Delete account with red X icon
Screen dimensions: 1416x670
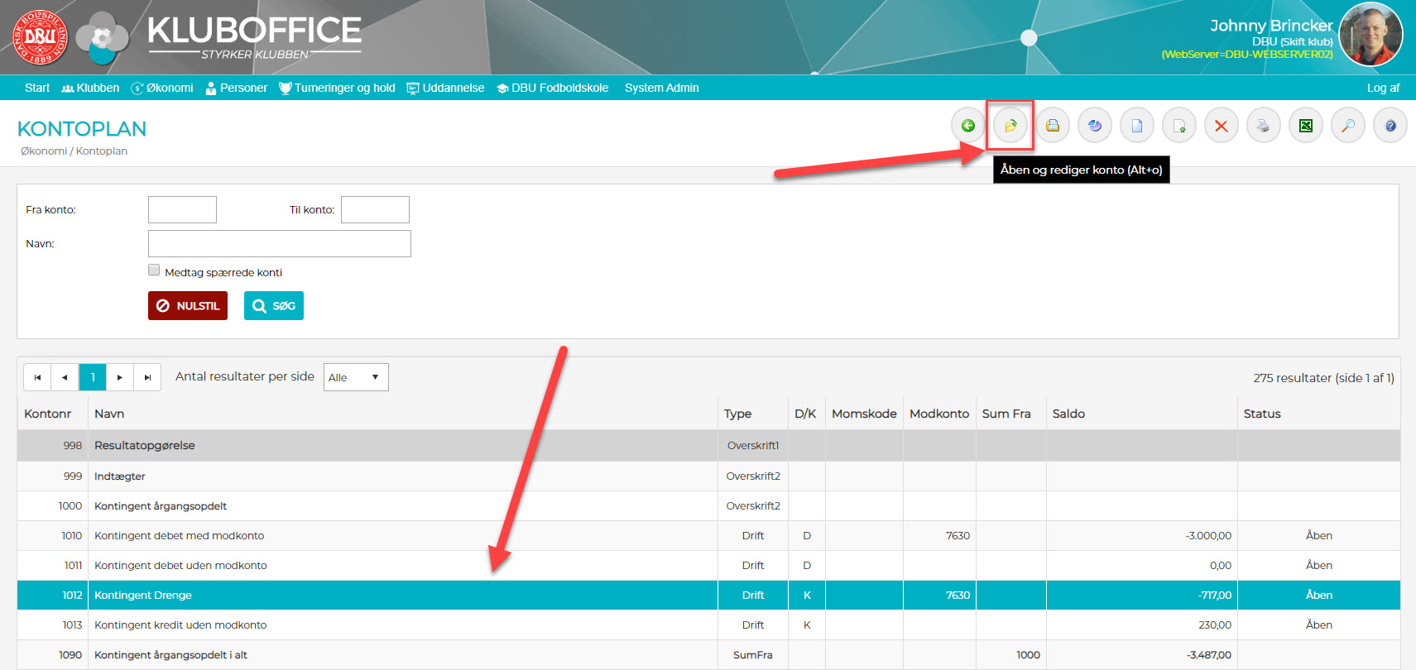1221,126
